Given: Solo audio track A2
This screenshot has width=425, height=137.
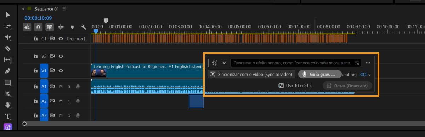Looking at the screenshot, I should [69, 101].
